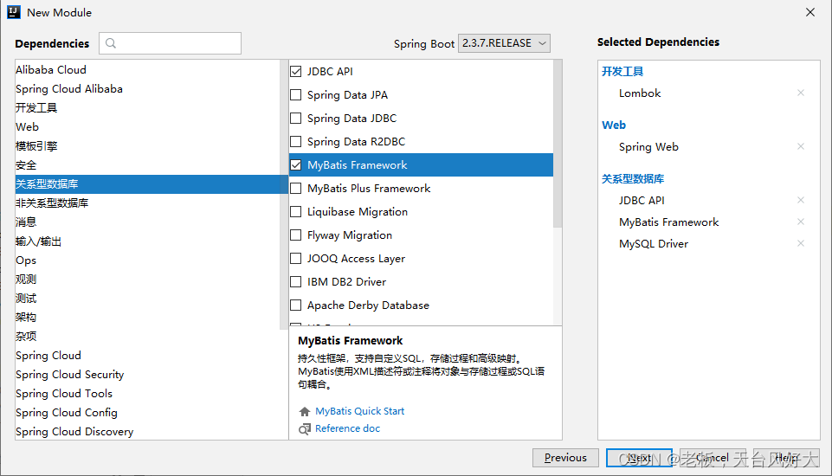The width and height of the screenshot is (832, 476).
Task: Click the category list vertical scrollbar
Action: [x=284, y=194]
